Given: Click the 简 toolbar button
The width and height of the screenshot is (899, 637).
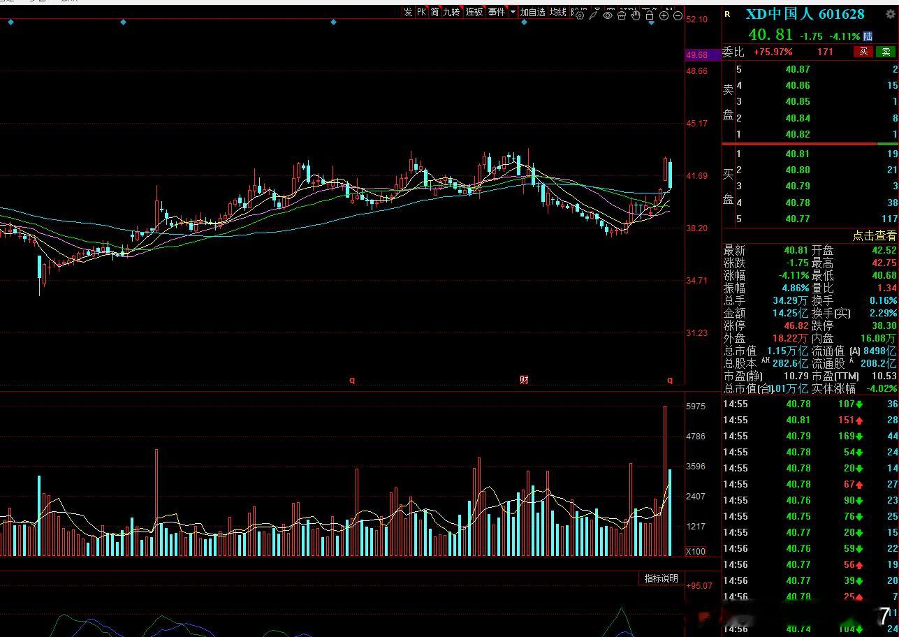Looking at the screenshot, I should click(x=434, y=12).
